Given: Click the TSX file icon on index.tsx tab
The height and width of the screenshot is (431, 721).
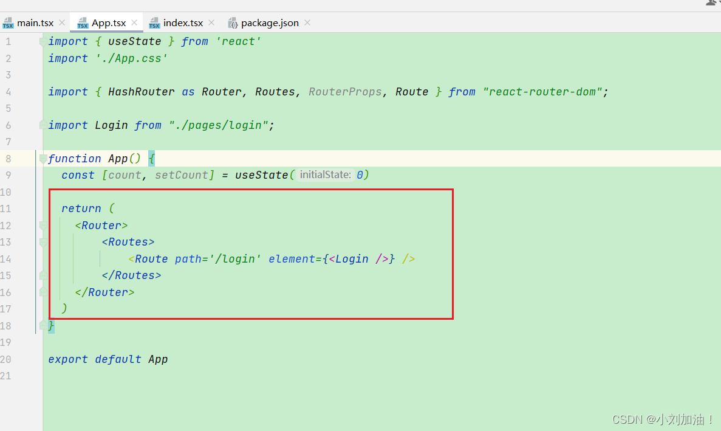Looking at the screenshot, I should point(155,22).
